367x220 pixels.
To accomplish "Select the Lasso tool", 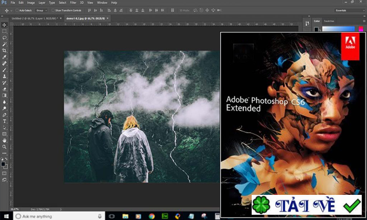I will click(x=4, y=38).
